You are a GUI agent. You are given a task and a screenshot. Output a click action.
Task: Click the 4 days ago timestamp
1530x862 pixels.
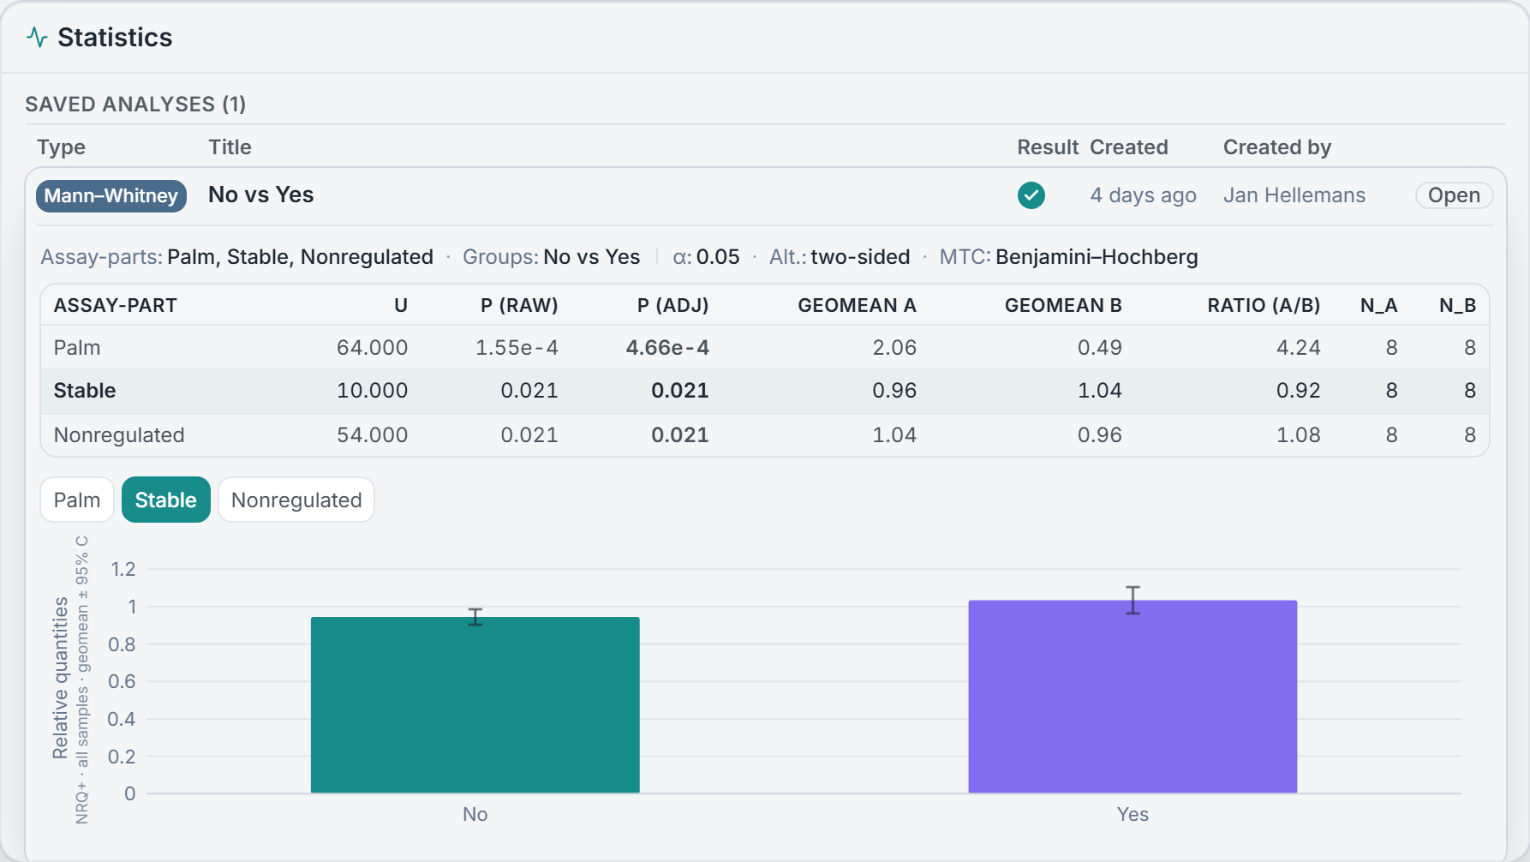(1144, 195)
